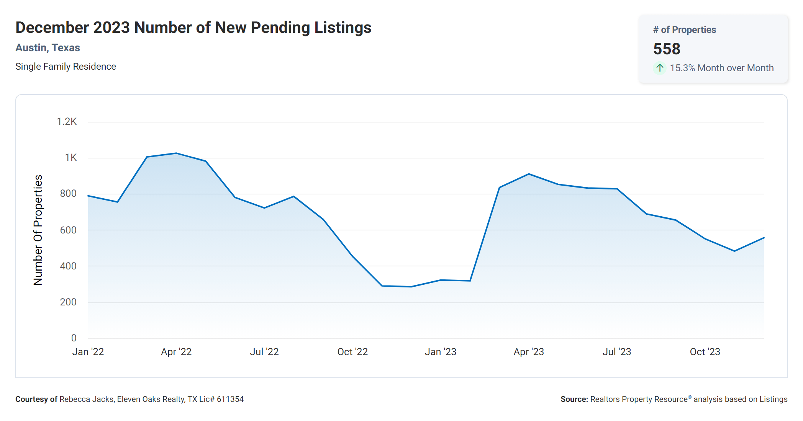Click the Jul '22 x-axis label
Viewport: 803px width, 421px height.
[x=264, y=352]
